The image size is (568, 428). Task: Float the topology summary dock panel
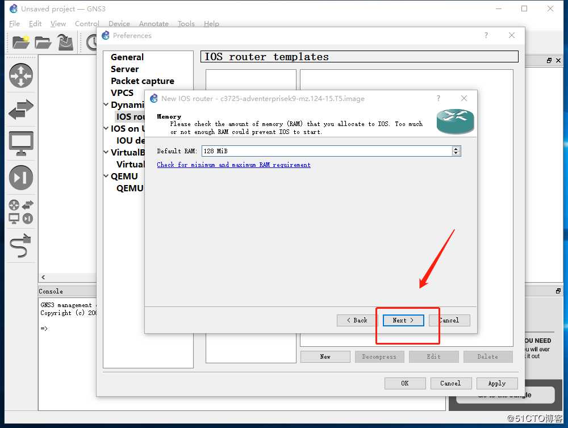tap(549, 61)
